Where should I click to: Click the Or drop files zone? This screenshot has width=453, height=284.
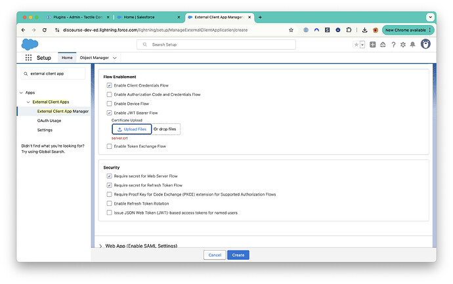165,129
